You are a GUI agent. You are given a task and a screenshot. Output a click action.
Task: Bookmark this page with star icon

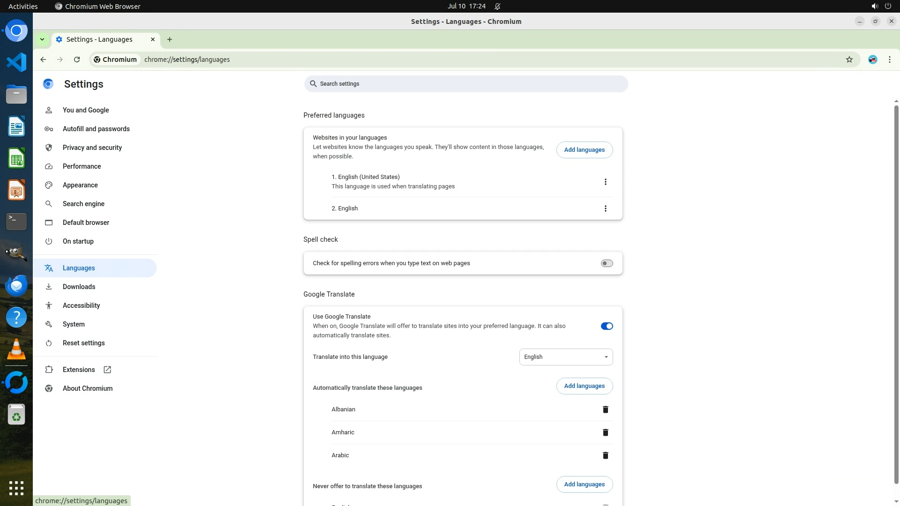[x=849, y=60]
